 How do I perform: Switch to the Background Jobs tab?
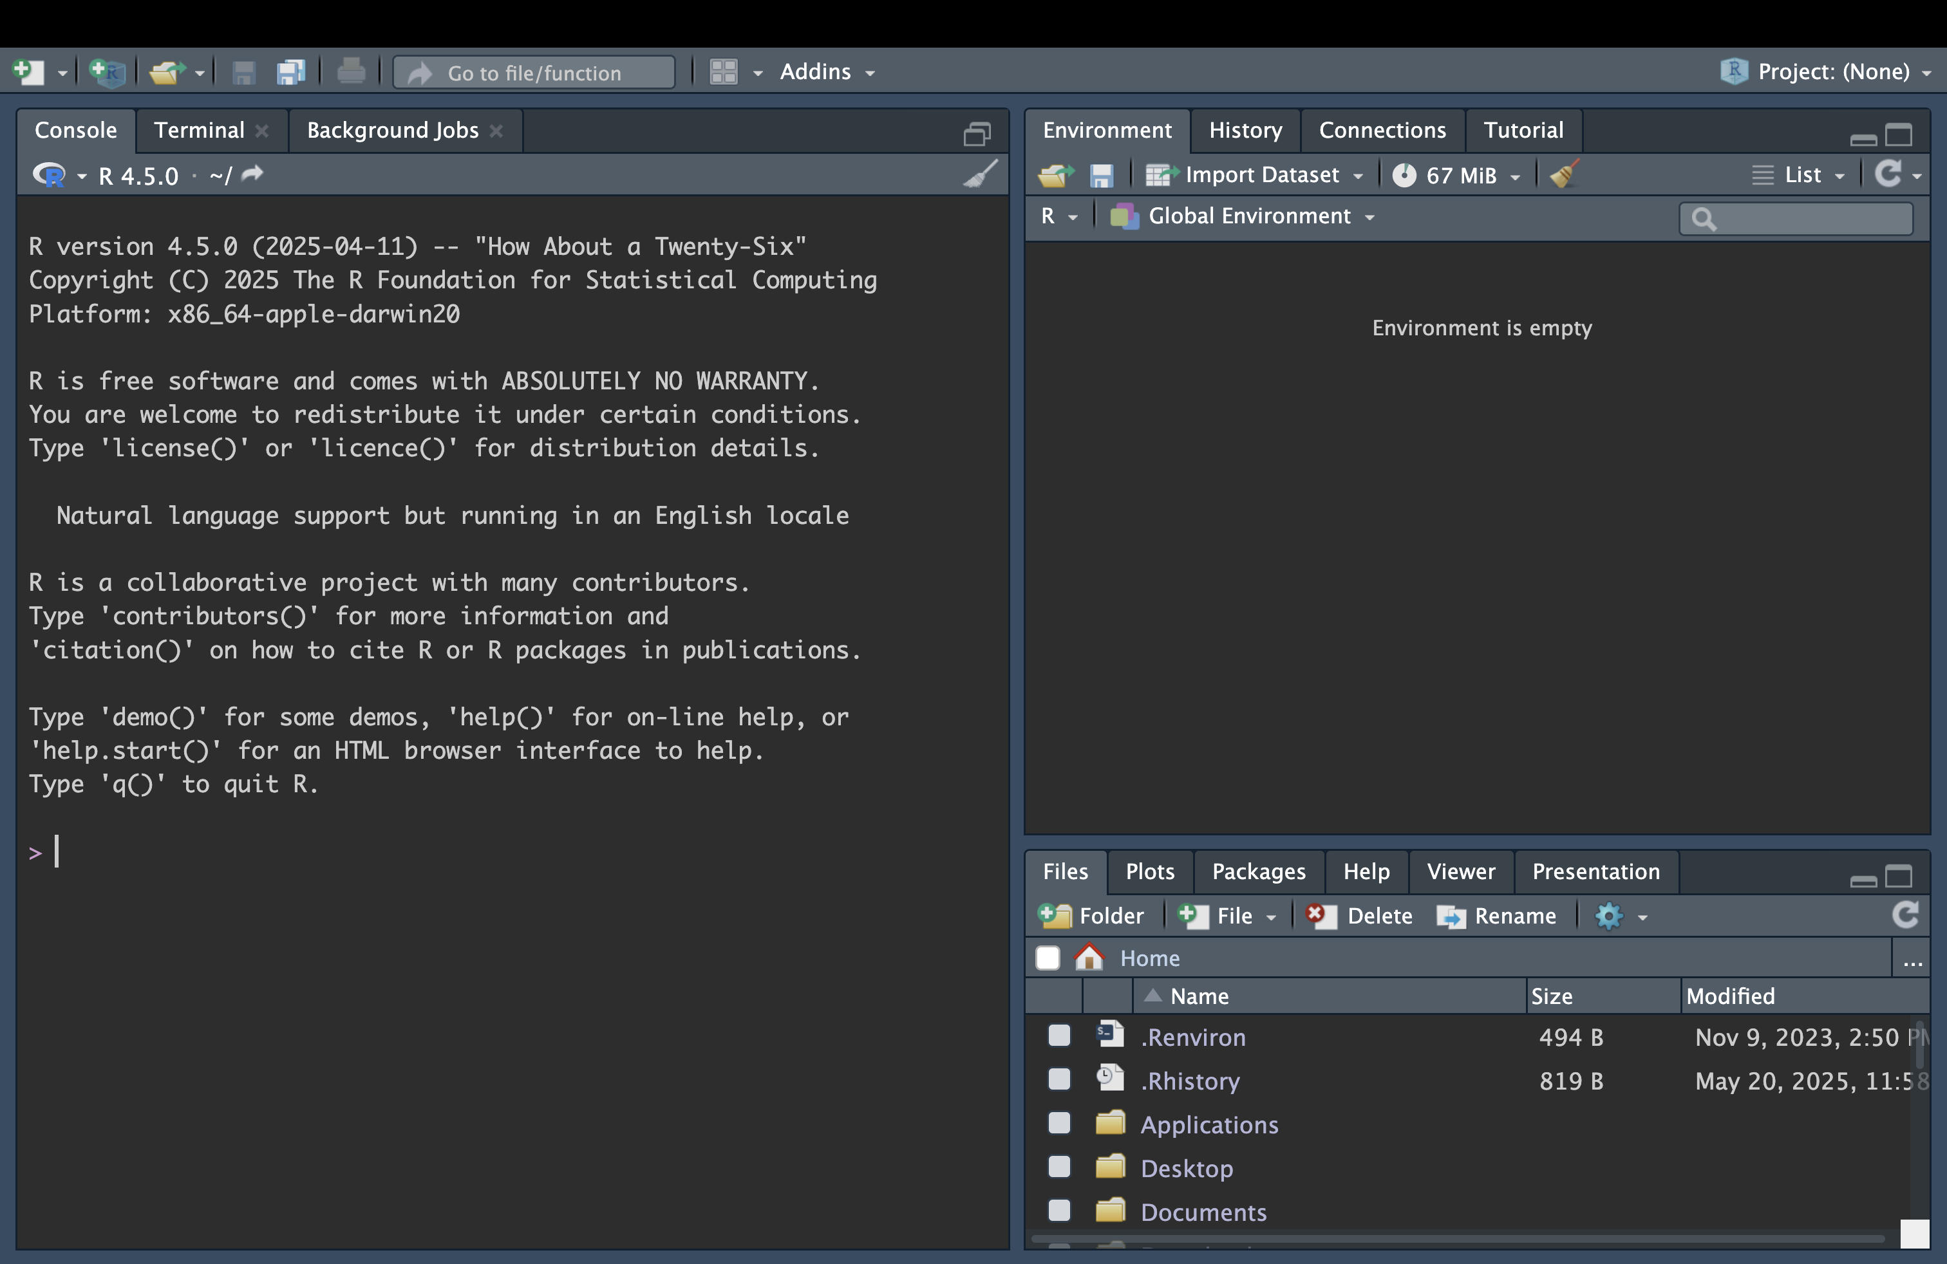click(x=393, y=130)
